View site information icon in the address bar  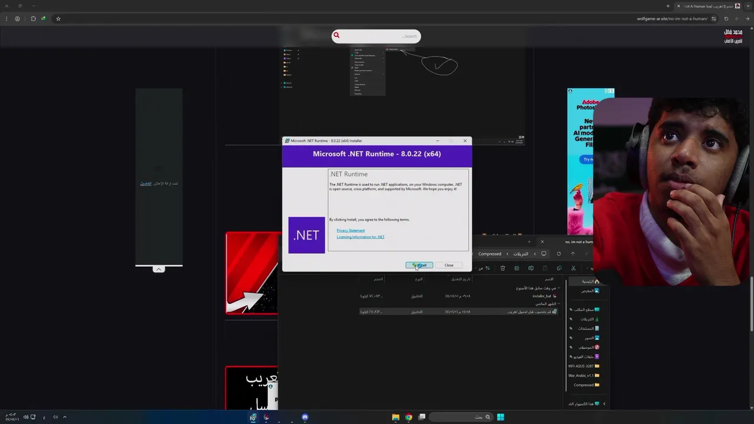coord(713,18)
